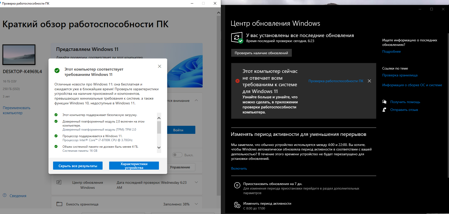Click the 'Системная память: 16 GB' detail text

pos(80,151)
